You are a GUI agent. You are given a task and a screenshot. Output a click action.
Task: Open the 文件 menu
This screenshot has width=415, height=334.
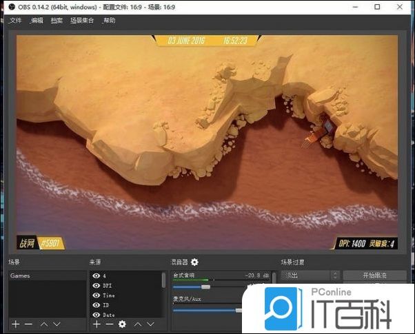15,21
